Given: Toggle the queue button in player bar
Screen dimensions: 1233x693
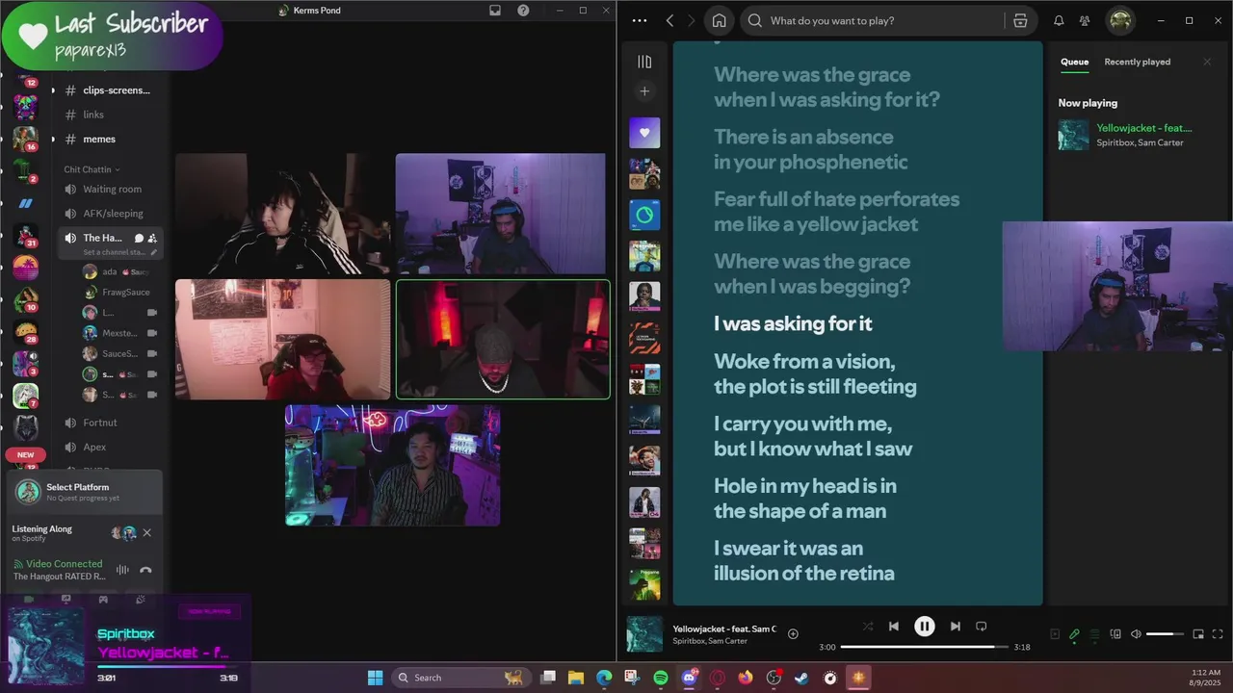Looking at the screenshot, I should click(1094, 634).
